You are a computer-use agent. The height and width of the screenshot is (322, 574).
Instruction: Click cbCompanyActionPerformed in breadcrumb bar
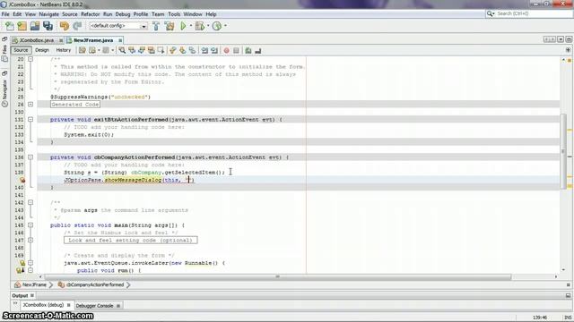point(95,284)
